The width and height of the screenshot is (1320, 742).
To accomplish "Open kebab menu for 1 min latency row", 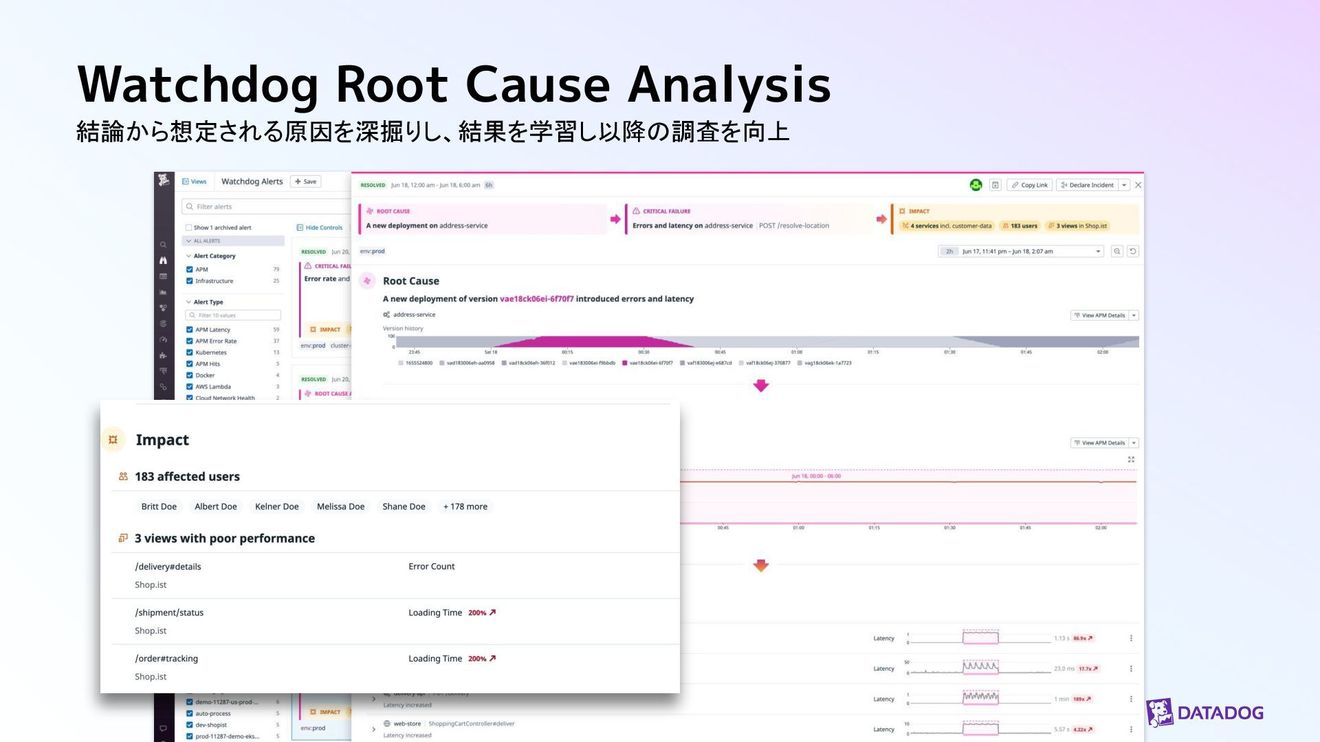I will (x=1131, y=699).
